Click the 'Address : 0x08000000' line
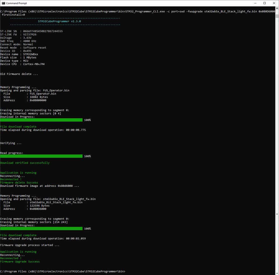 [25, 100]
